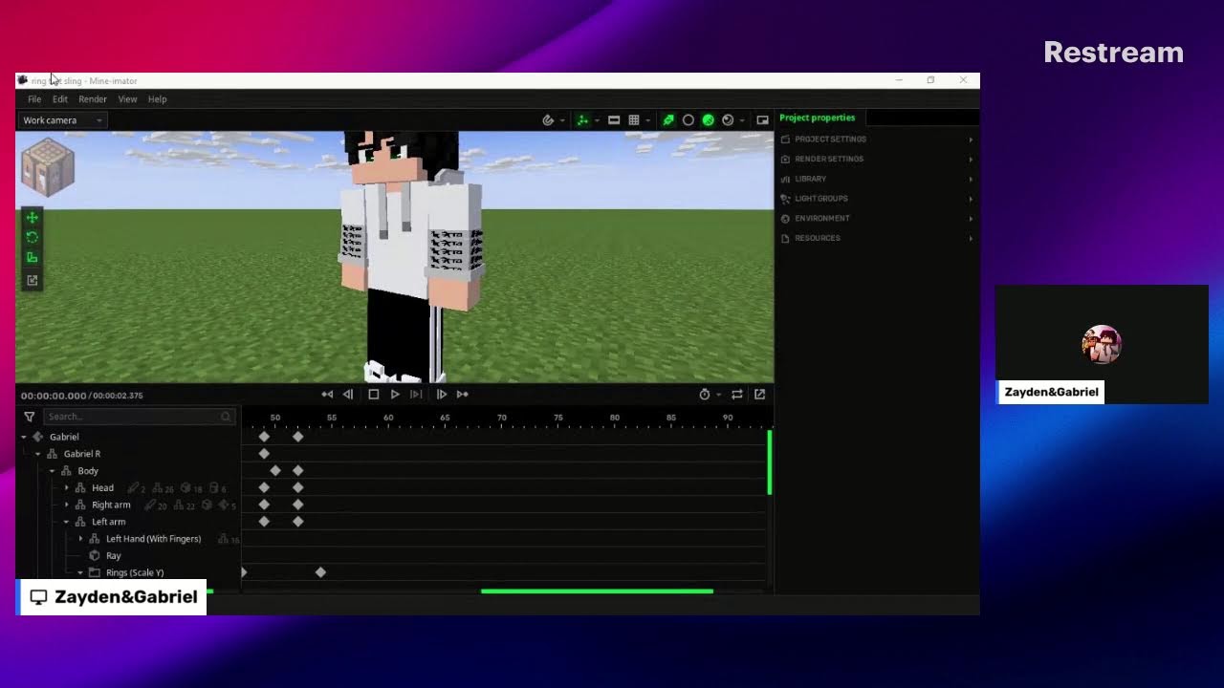Expand the Resources section

(877, 238)
